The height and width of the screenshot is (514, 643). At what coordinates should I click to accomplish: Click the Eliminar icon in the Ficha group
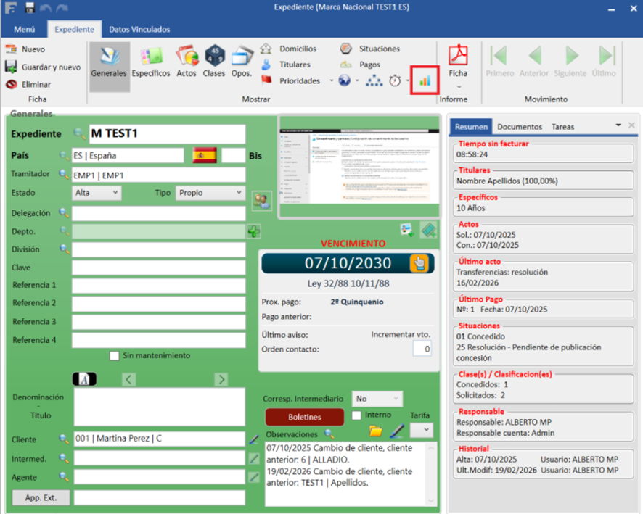pos(12,84)
